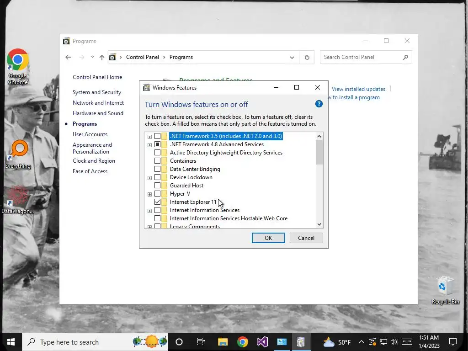Screen dimensions: 468x351
Task: Open Cortana circle icon on taskbar
Action: pyautogui.click(x=179, y=342)
